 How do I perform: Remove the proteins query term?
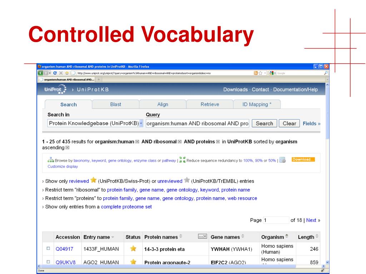[218, 142]
